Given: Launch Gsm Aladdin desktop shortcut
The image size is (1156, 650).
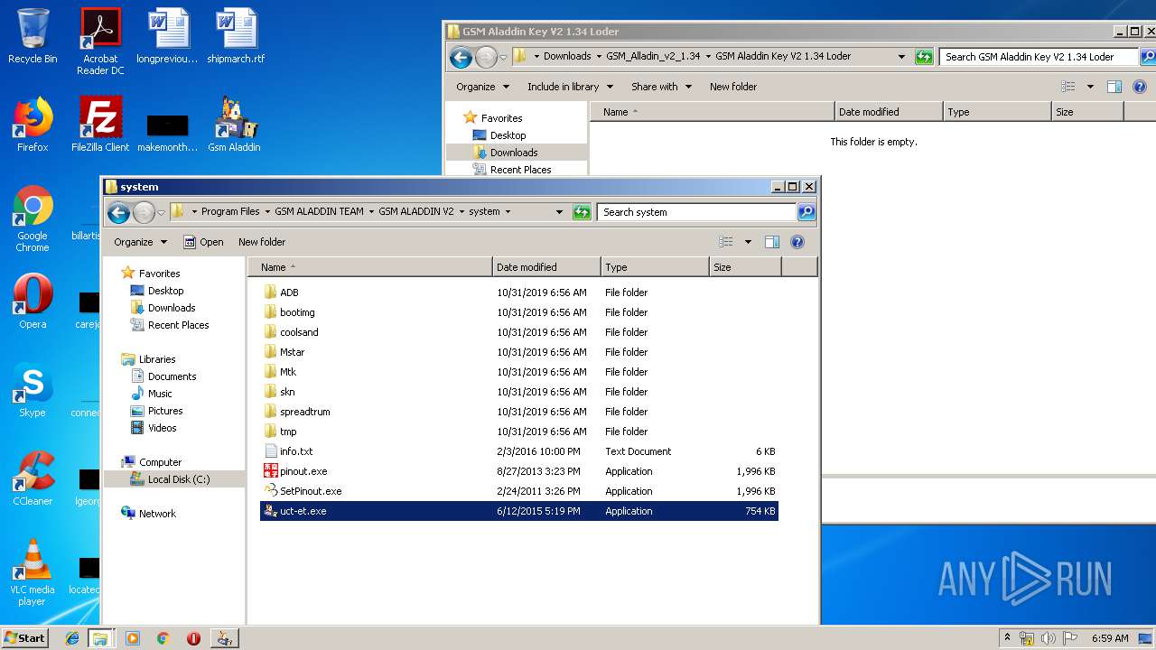Looking at the screenshot, I should point(234,125).
